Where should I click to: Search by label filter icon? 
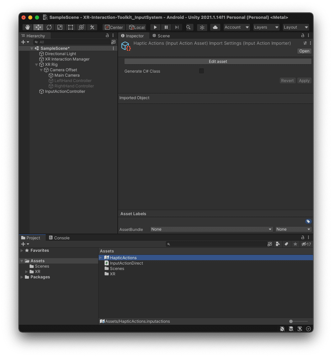[287, 244]
